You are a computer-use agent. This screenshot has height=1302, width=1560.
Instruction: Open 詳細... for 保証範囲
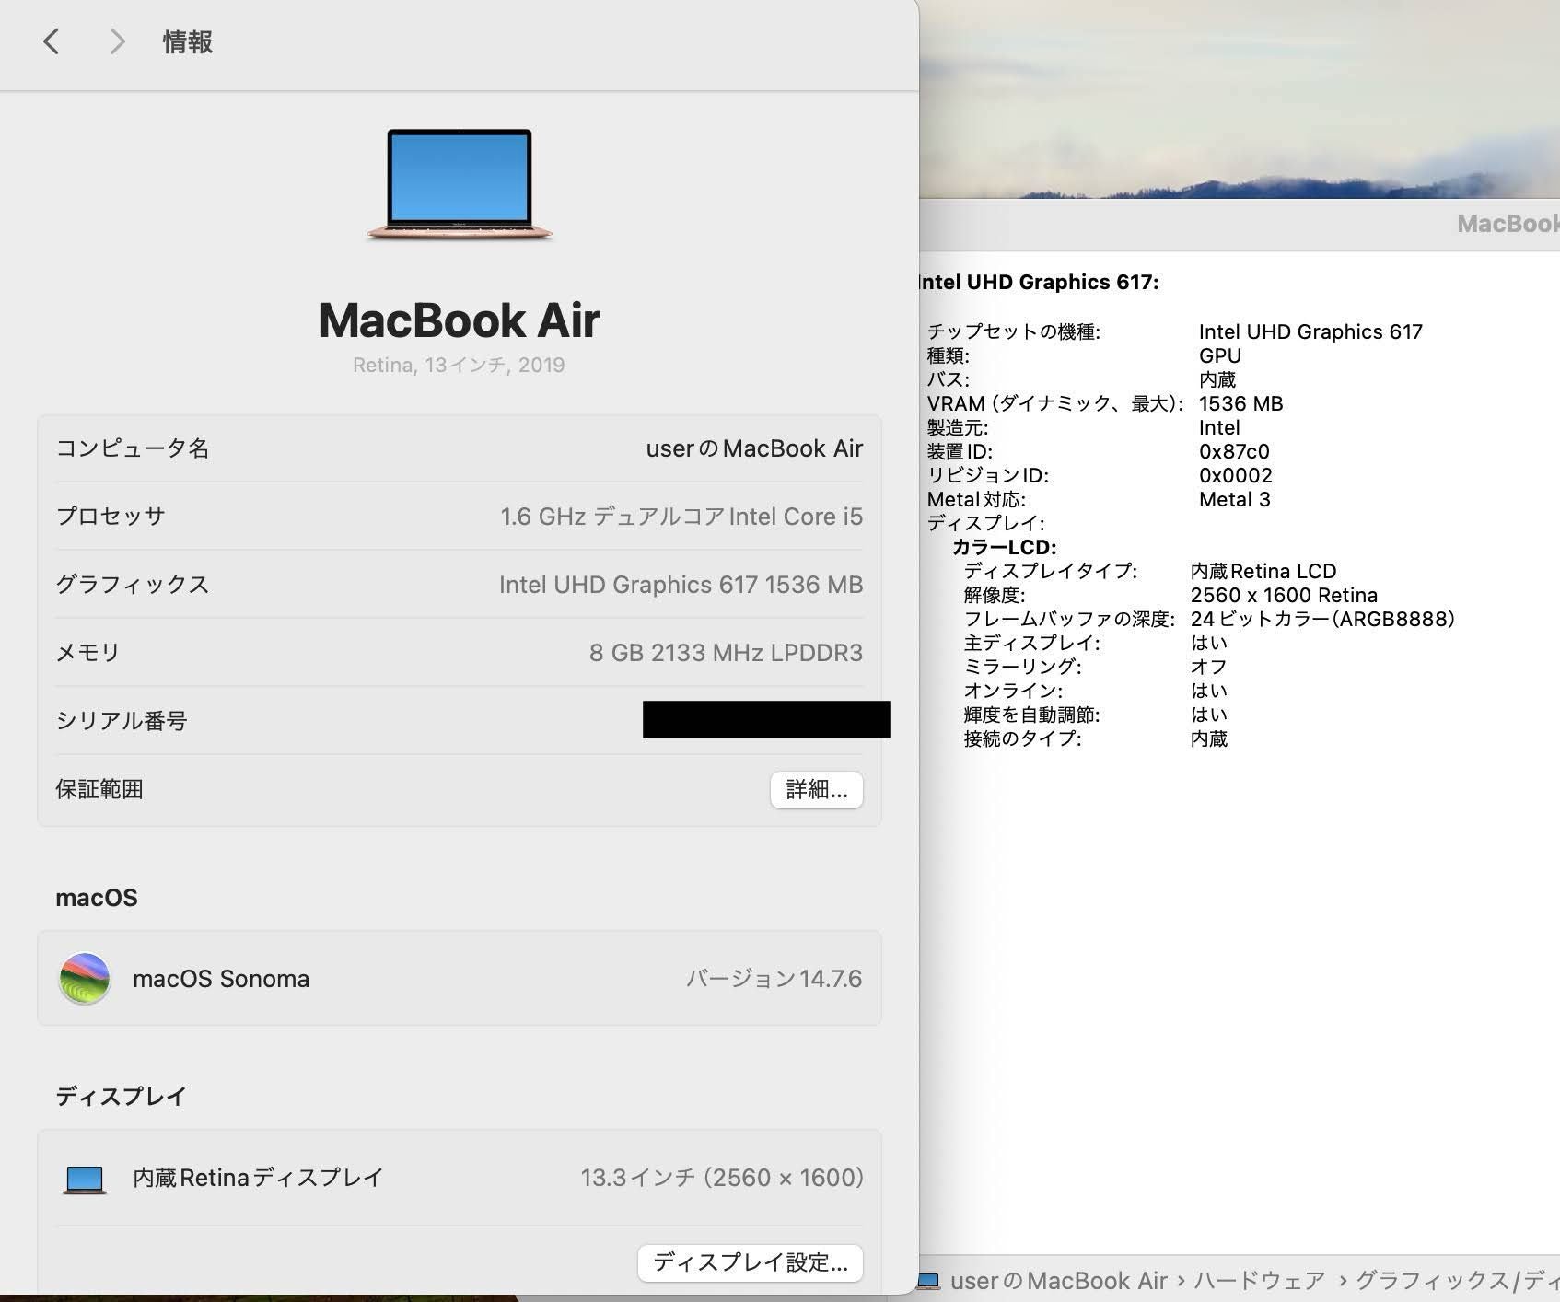[x=816, y=790]
